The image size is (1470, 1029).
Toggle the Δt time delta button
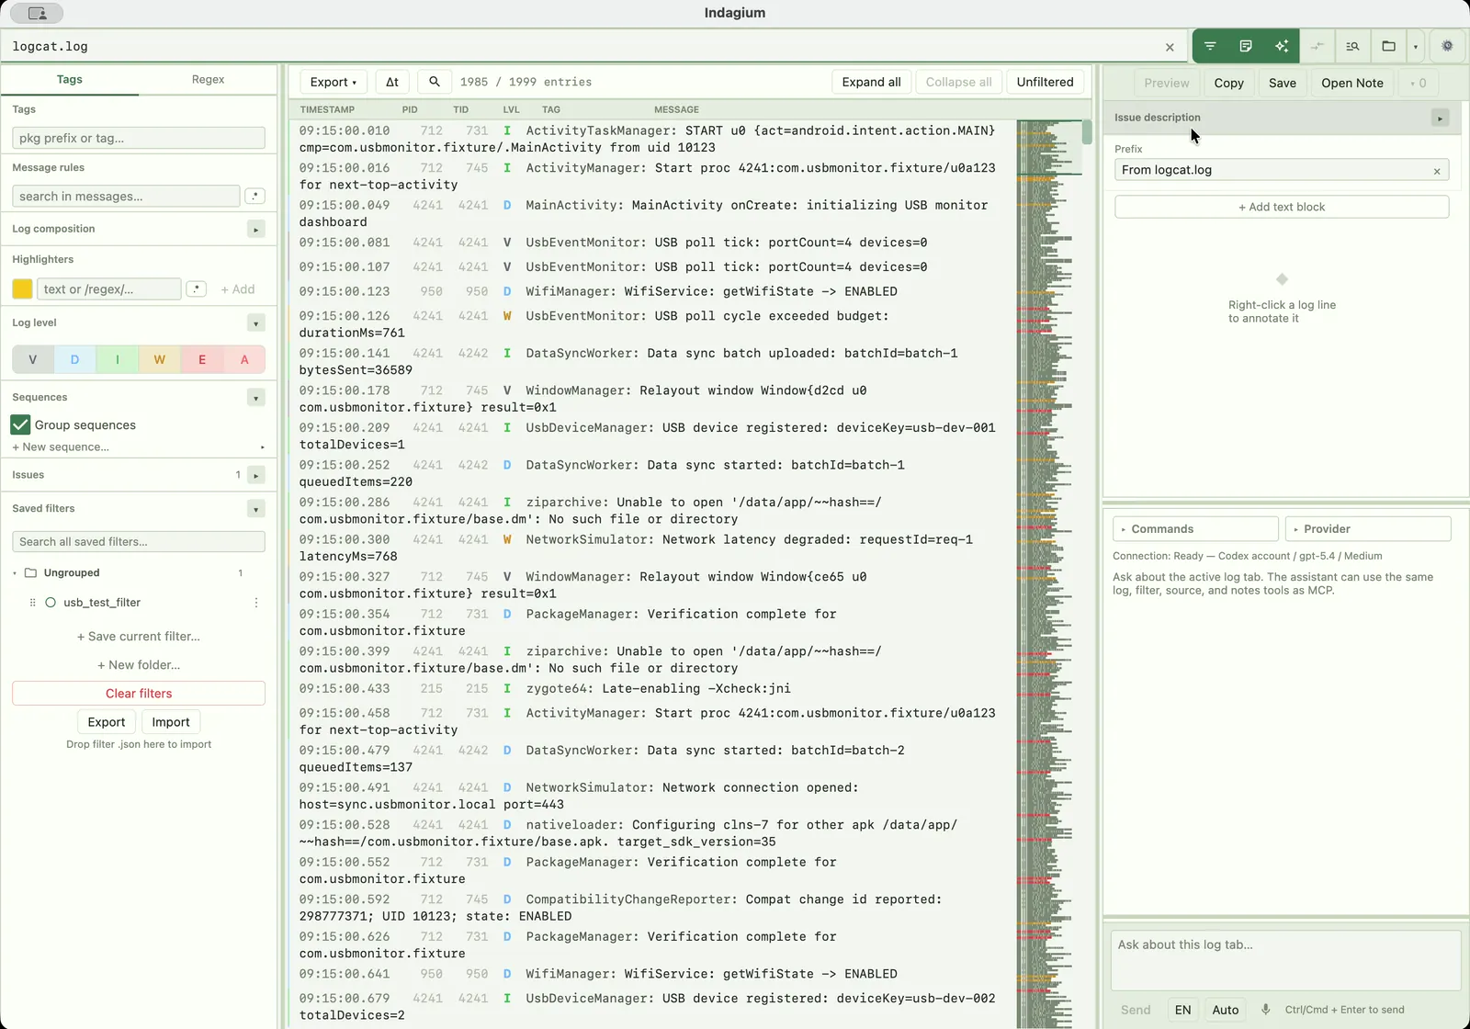[x=392, y=82]
